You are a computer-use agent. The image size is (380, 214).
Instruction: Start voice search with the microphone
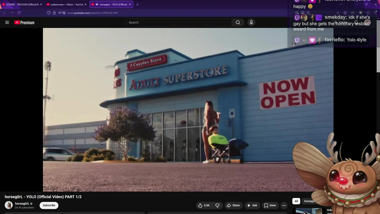pyautogui.click(x=251, y=23)
